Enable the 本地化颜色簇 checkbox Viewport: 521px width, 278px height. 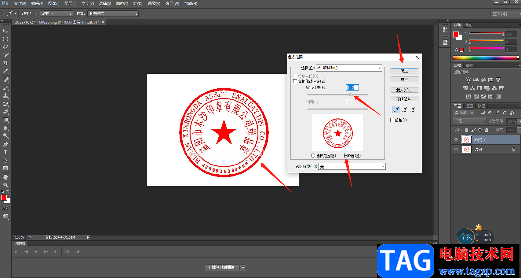[x=295, y=81]
